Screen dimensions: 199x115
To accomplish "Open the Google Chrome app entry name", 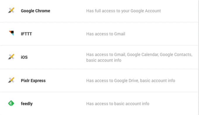I will (x=35, y=11).
